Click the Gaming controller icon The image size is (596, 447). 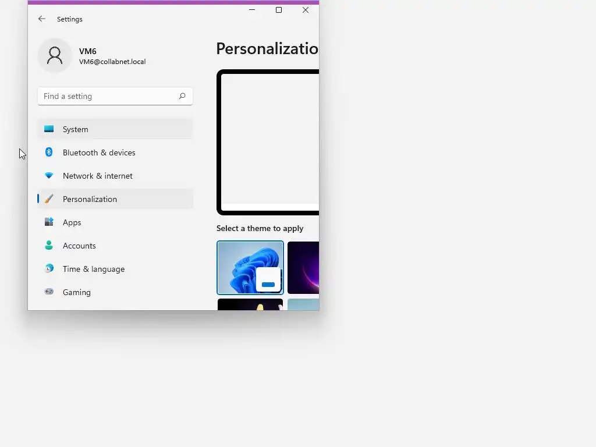coord(49,292)
